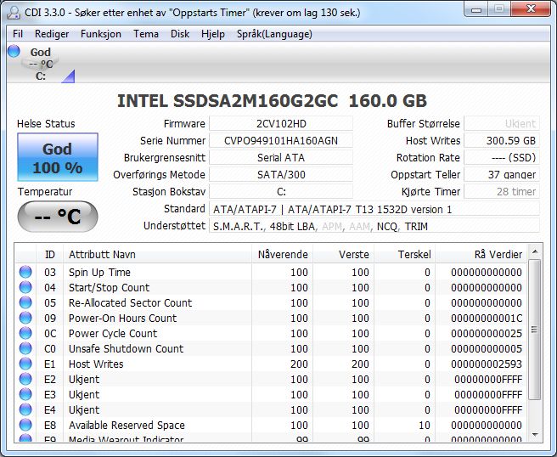Click the Kjørte Timer field 28 timer
The height and width of the screenshot is (457, 557).
[502, 192]
